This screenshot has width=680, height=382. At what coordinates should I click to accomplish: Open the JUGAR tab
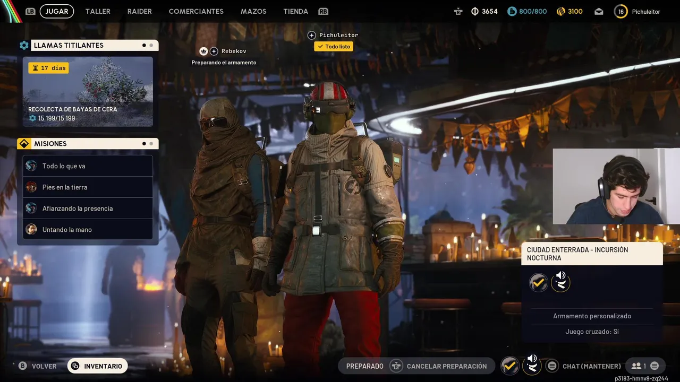coord(56,11)
